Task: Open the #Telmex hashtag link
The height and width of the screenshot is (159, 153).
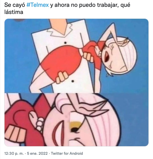Action: [37, 5]
